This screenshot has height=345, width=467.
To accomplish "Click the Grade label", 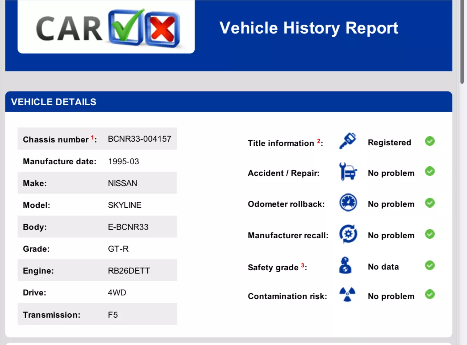I will [x=36, y=249].
